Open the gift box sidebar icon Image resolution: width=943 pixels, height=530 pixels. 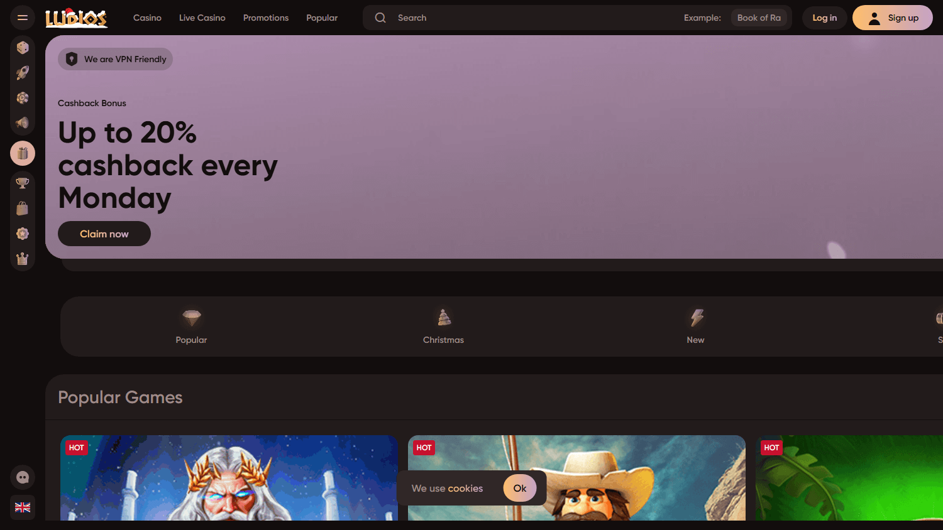point(23,153)
